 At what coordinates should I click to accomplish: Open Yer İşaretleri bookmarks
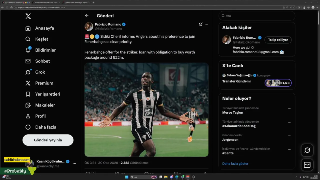coord(43,94)
